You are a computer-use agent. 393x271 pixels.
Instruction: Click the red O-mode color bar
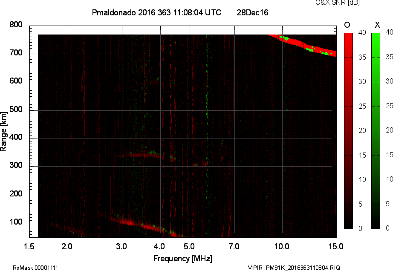[x=348, y=131]
